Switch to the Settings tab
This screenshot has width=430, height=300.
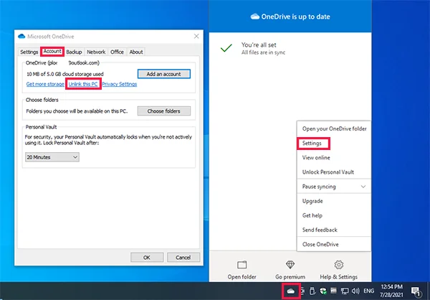click(29, 52)
